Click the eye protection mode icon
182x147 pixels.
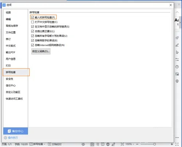pos(83,144)
